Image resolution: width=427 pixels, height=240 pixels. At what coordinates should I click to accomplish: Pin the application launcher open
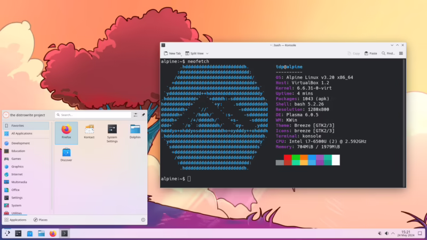coord(143,115)
